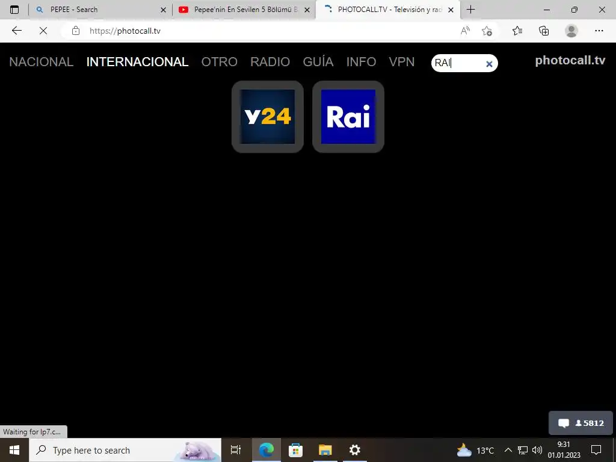Viewport: 616px width, 462px height.
Task: Open a new browser tab
Action: tap(470, 10)
